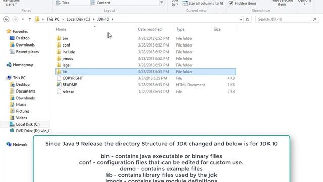Screen dimensions: 323x182
Task: Open the Navigation pane dropdown
Action: pyautogui.click(x=11, y=3)
